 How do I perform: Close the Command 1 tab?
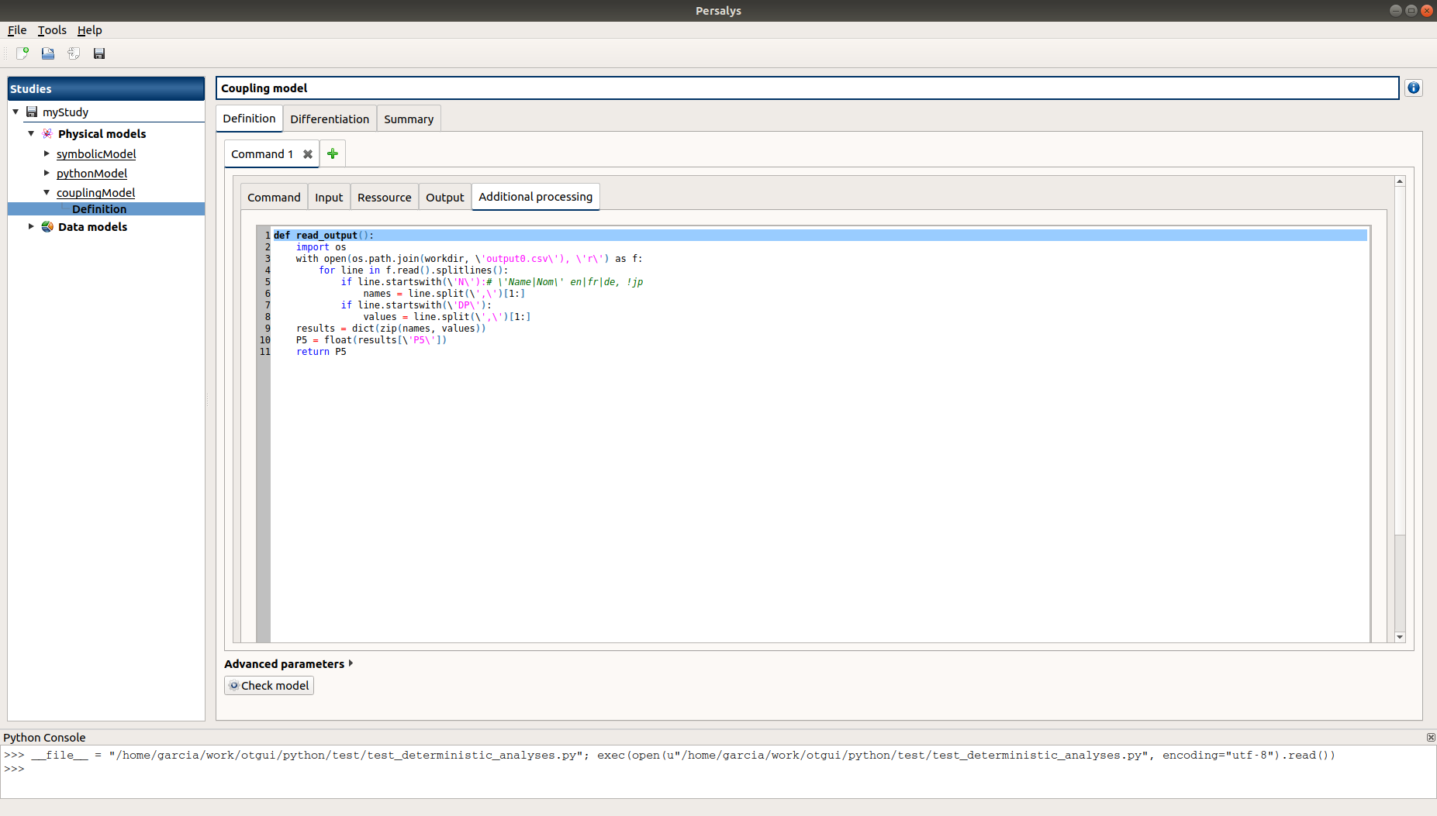point(308,154)
